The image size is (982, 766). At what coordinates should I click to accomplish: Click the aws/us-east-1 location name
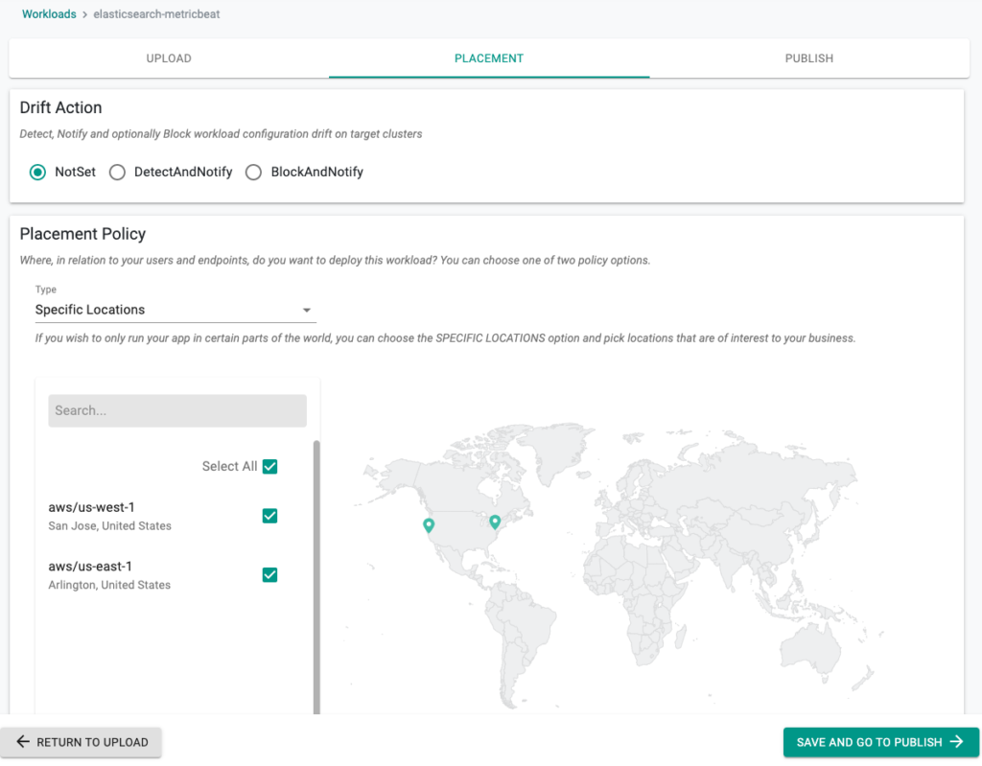coord(90,567)
